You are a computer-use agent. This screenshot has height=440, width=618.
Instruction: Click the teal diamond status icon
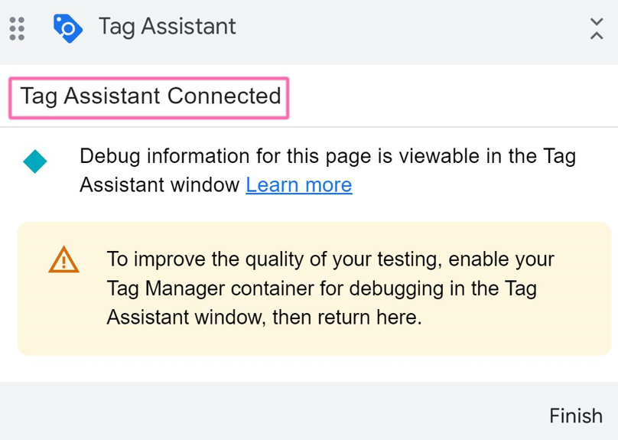tap(35, 161)
